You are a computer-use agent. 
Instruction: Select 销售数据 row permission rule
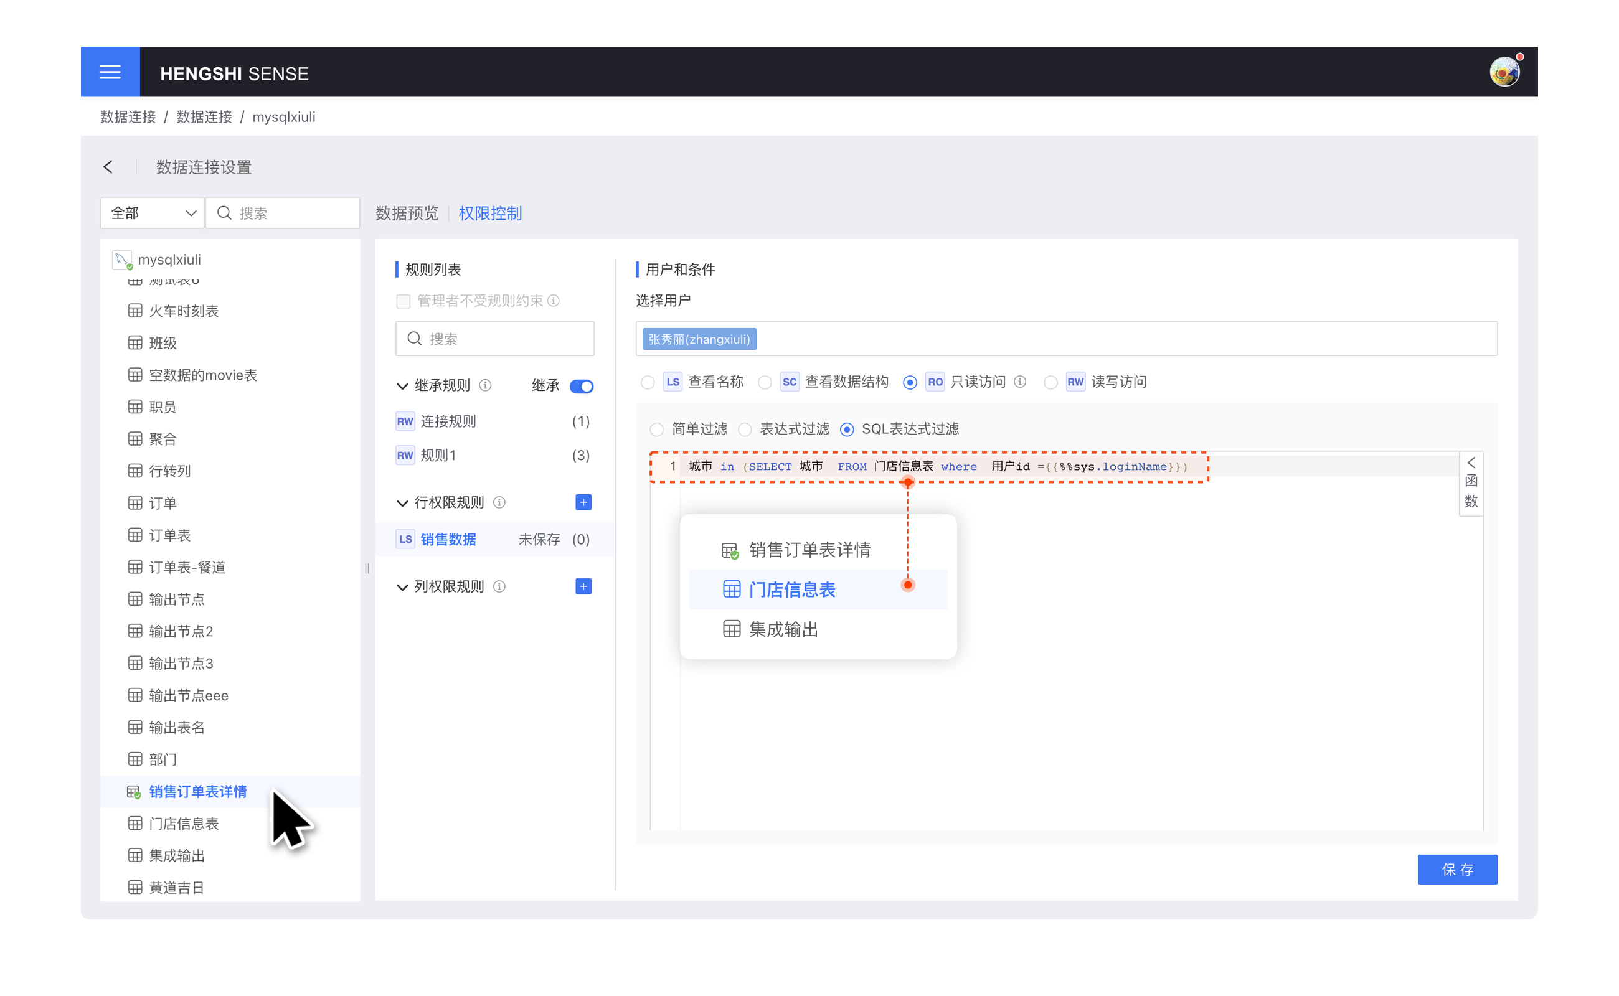coord(494,539)
